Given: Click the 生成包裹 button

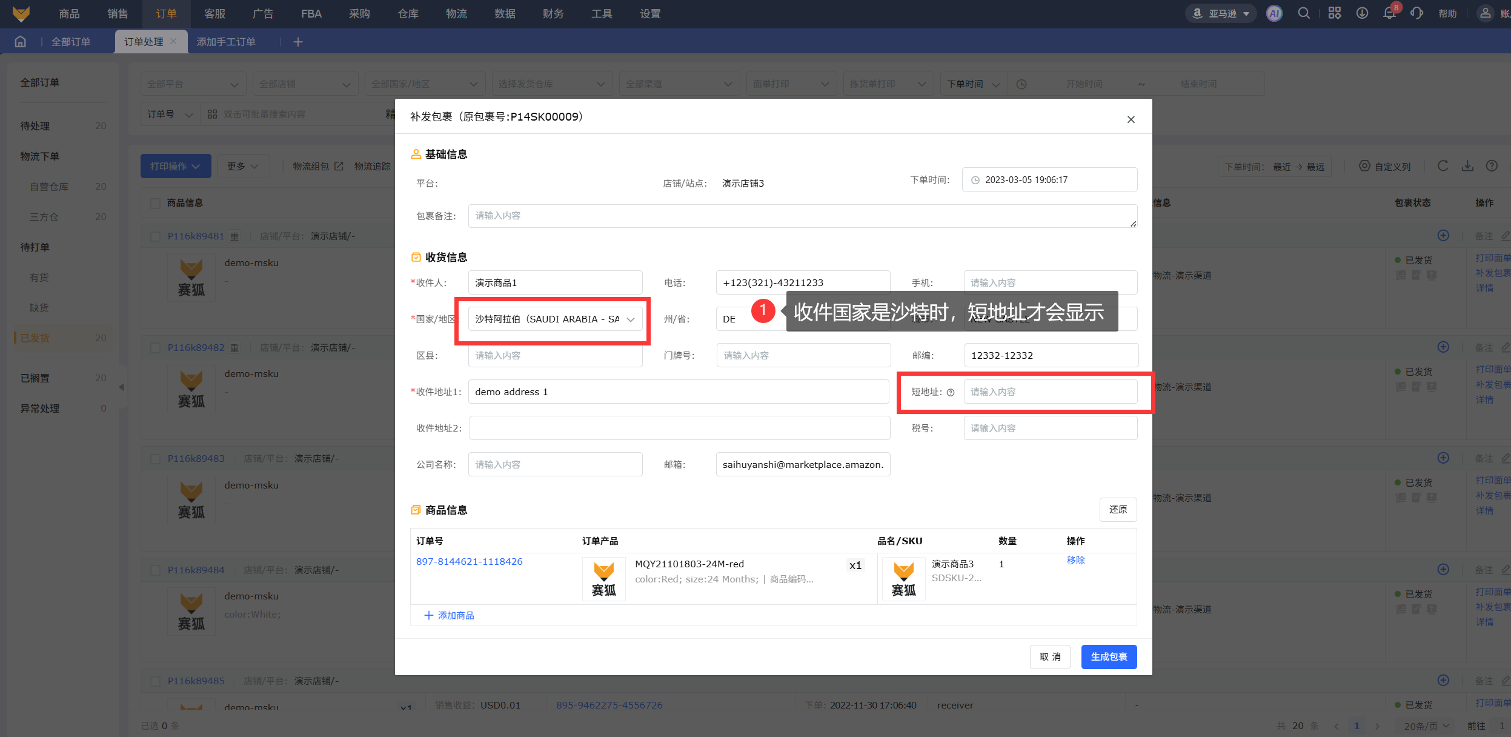Looking at the screenshot, I should [x=1108, y=657].
